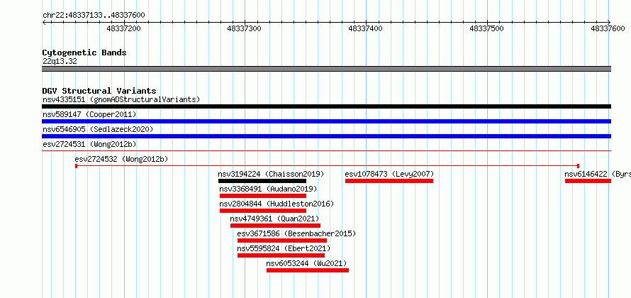Click the red nsv5595824 variant bar
The height and width of the screenshot is (298, 631).
coord(281,255)
